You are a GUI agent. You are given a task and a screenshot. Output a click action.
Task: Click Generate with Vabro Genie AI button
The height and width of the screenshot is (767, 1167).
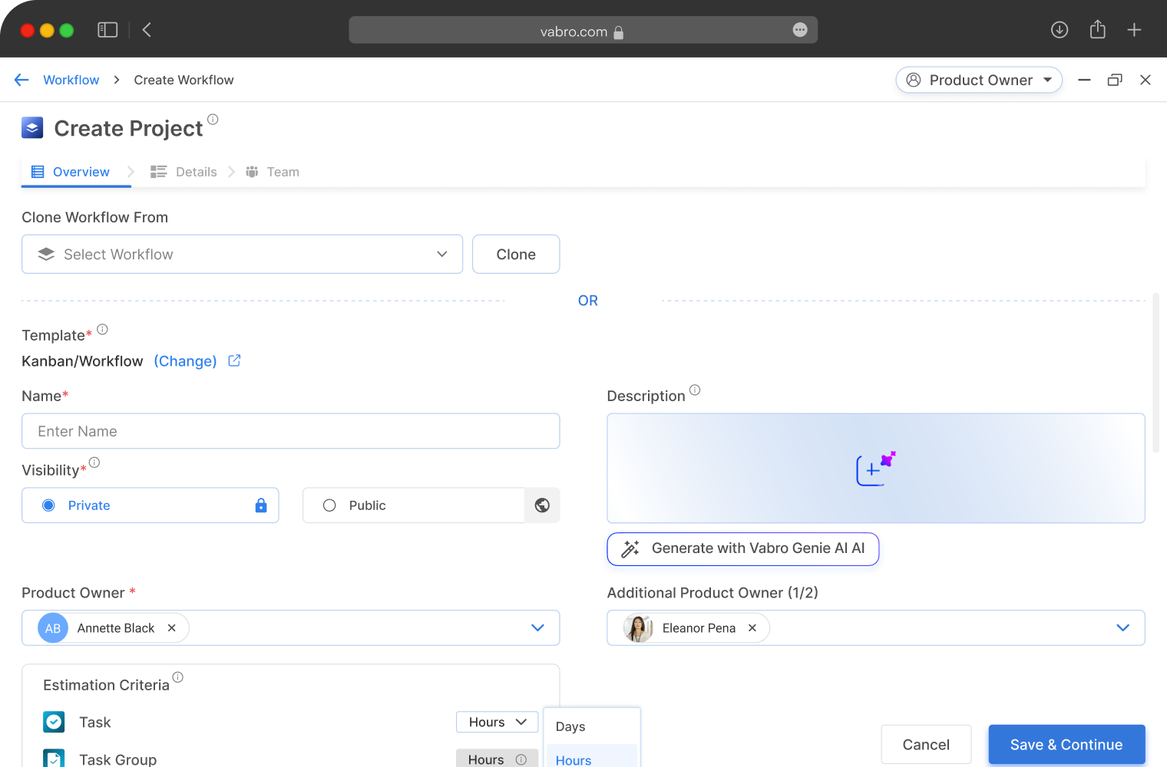[742, 548]
